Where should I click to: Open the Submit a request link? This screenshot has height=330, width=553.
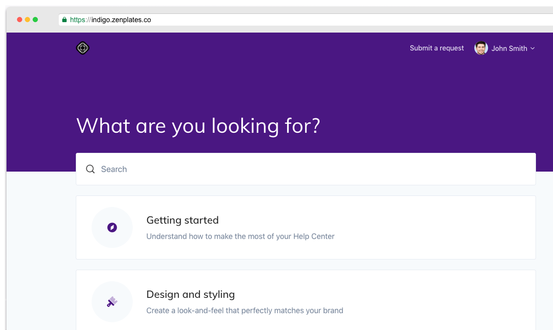coord(437,48)
